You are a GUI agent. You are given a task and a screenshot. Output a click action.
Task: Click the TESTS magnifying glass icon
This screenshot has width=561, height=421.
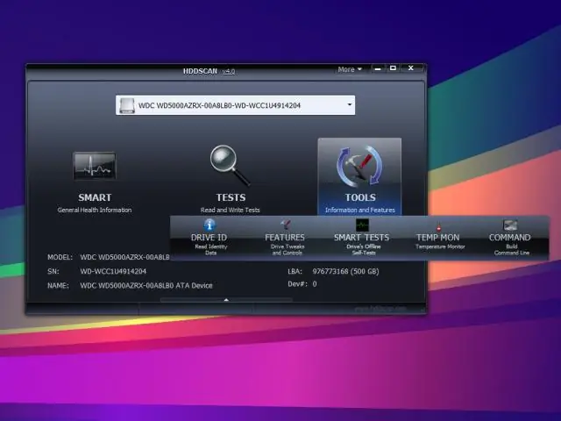coord(231,162)
